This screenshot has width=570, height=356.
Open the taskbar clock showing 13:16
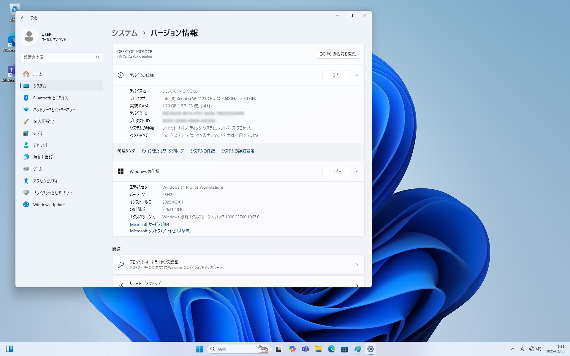point(555,349)
